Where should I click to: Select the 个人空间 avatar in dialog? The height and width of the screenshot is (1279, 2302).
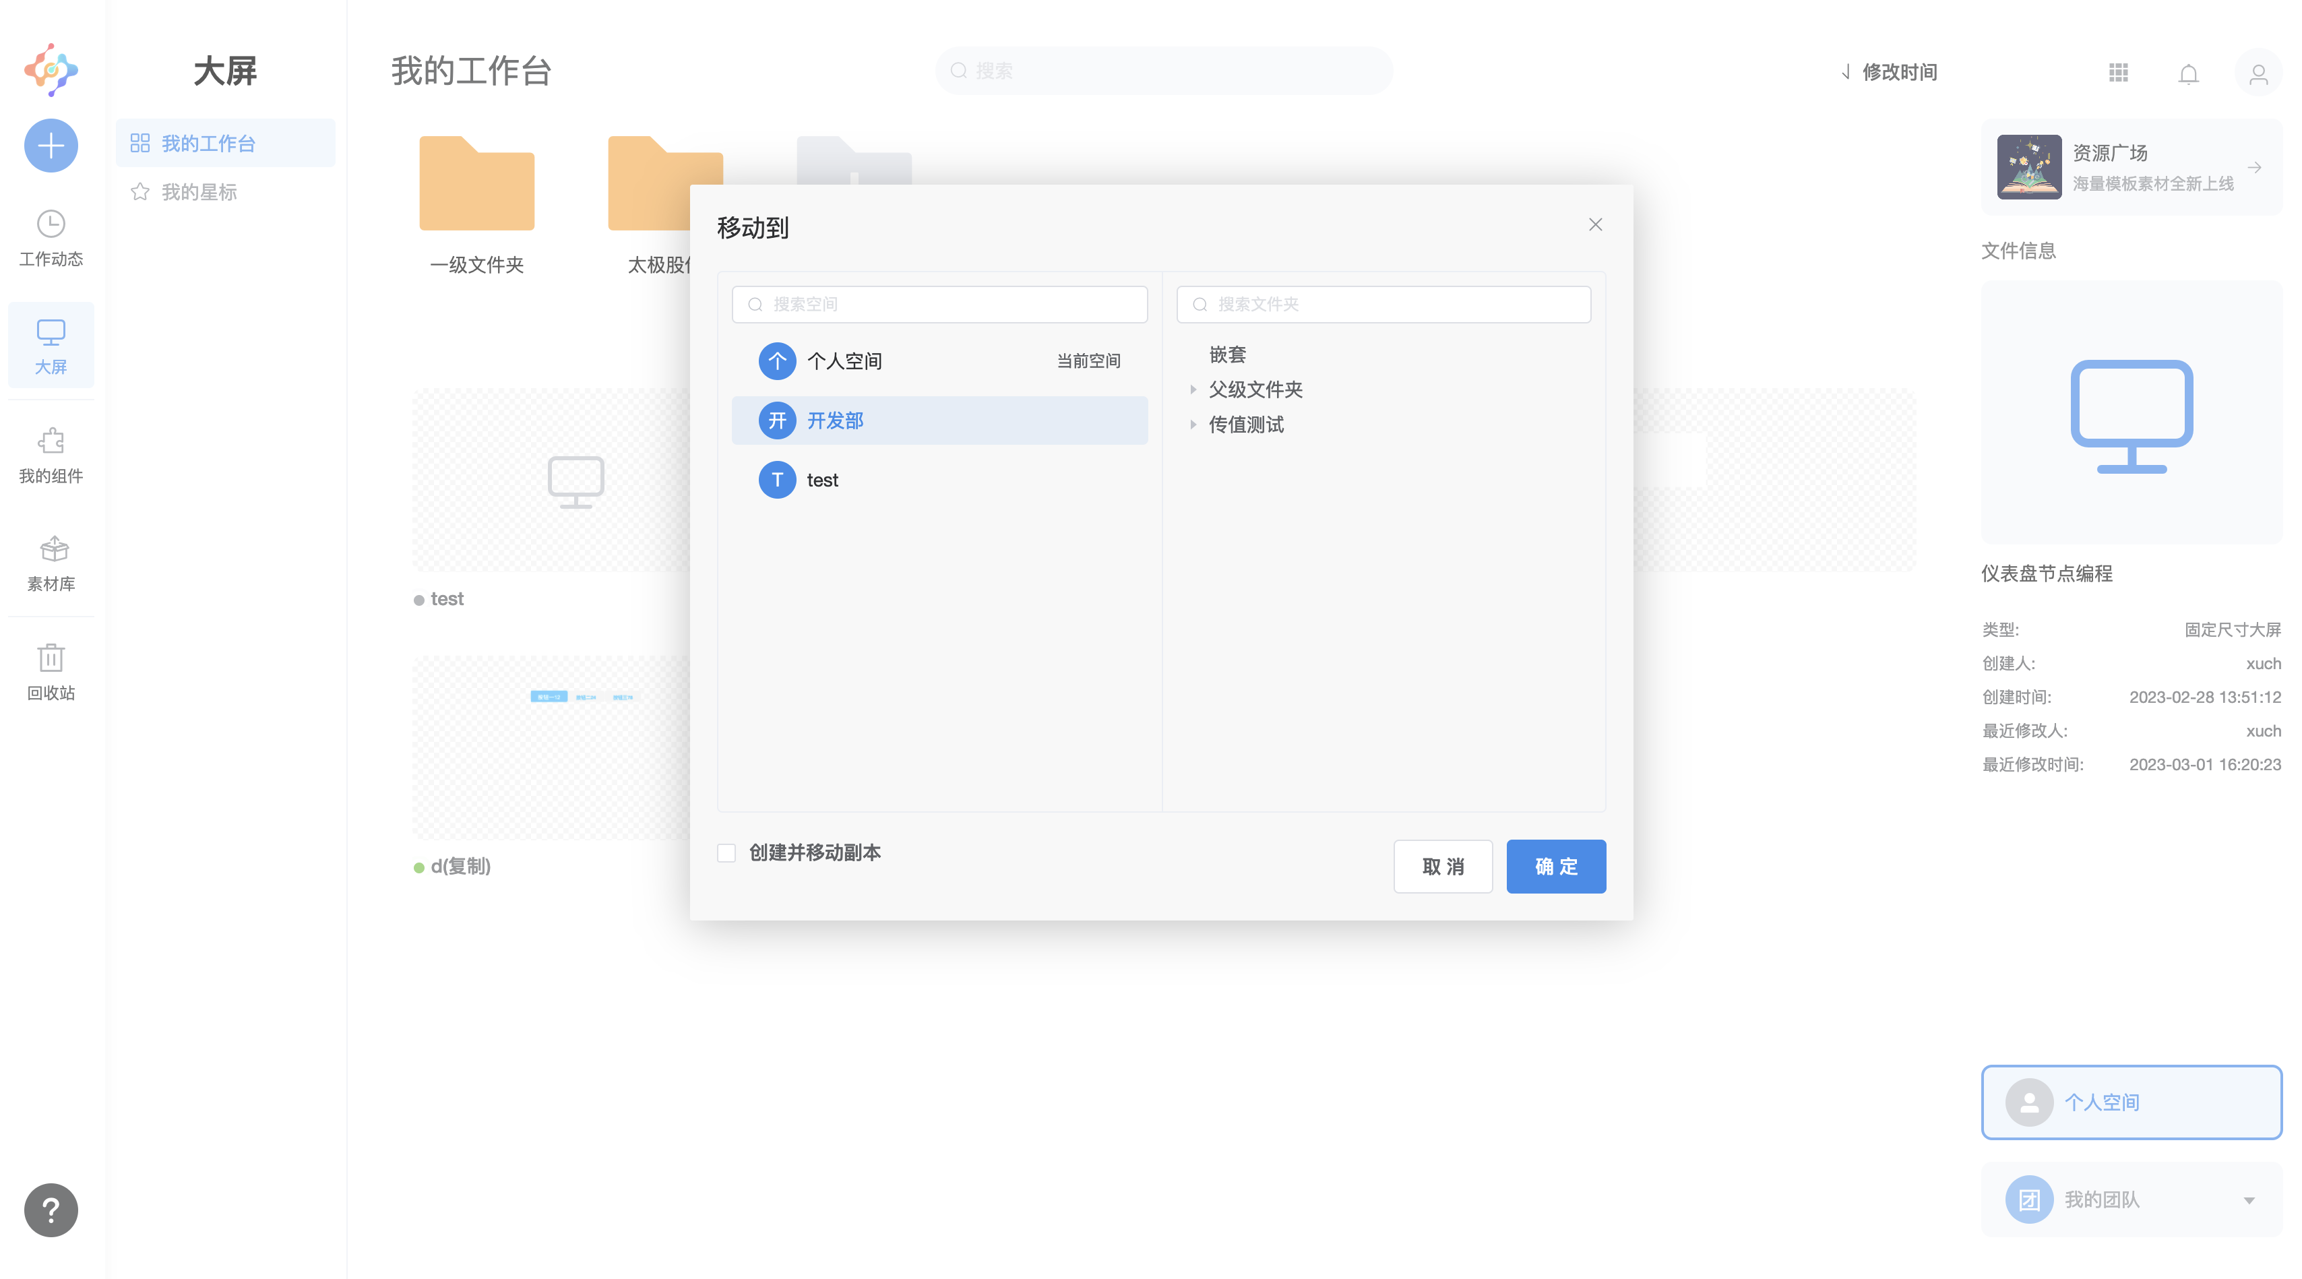(776, 361)
